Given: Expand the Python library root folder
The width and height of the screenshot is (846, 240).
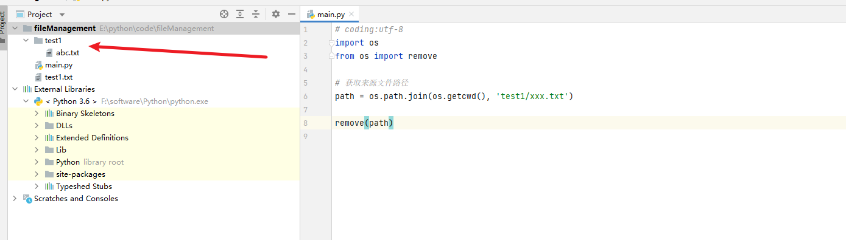Looking at the screenshot, I should coord(37,162).
